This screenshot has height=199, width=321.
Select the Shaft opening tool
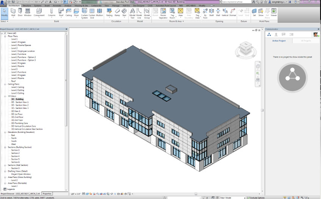click(211, 12)
